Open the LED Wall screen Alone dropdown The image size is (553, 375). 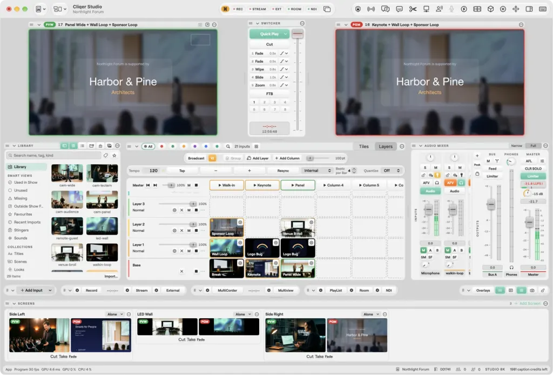coord(243,314)
